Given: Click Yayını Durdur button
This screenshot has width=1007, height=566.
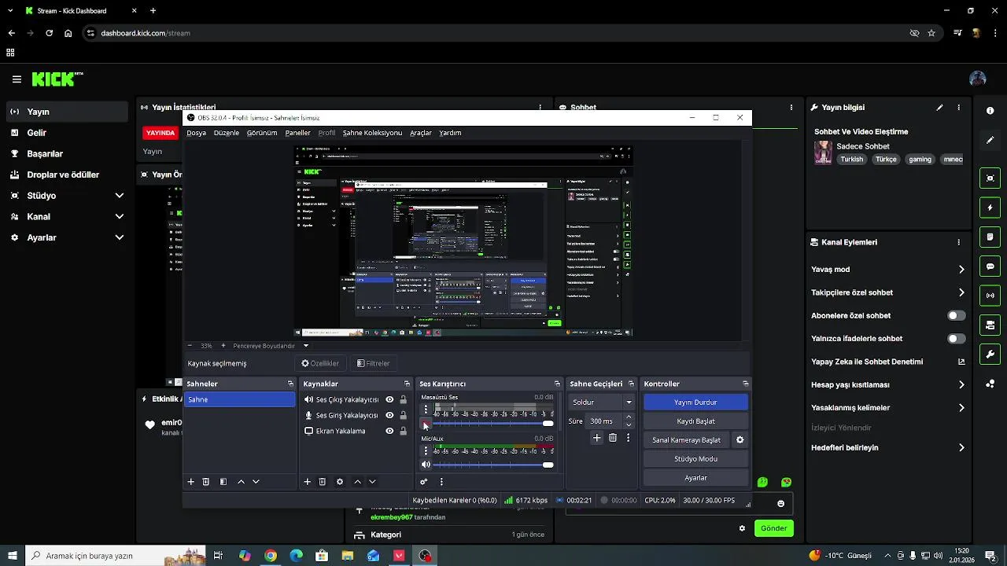Looking at the screenshot, I should coord(695,402).
